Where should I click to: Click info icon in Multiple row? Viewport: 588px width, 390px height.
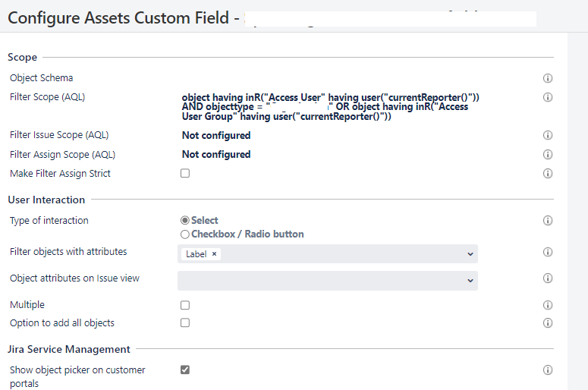[x=548, y=305]
